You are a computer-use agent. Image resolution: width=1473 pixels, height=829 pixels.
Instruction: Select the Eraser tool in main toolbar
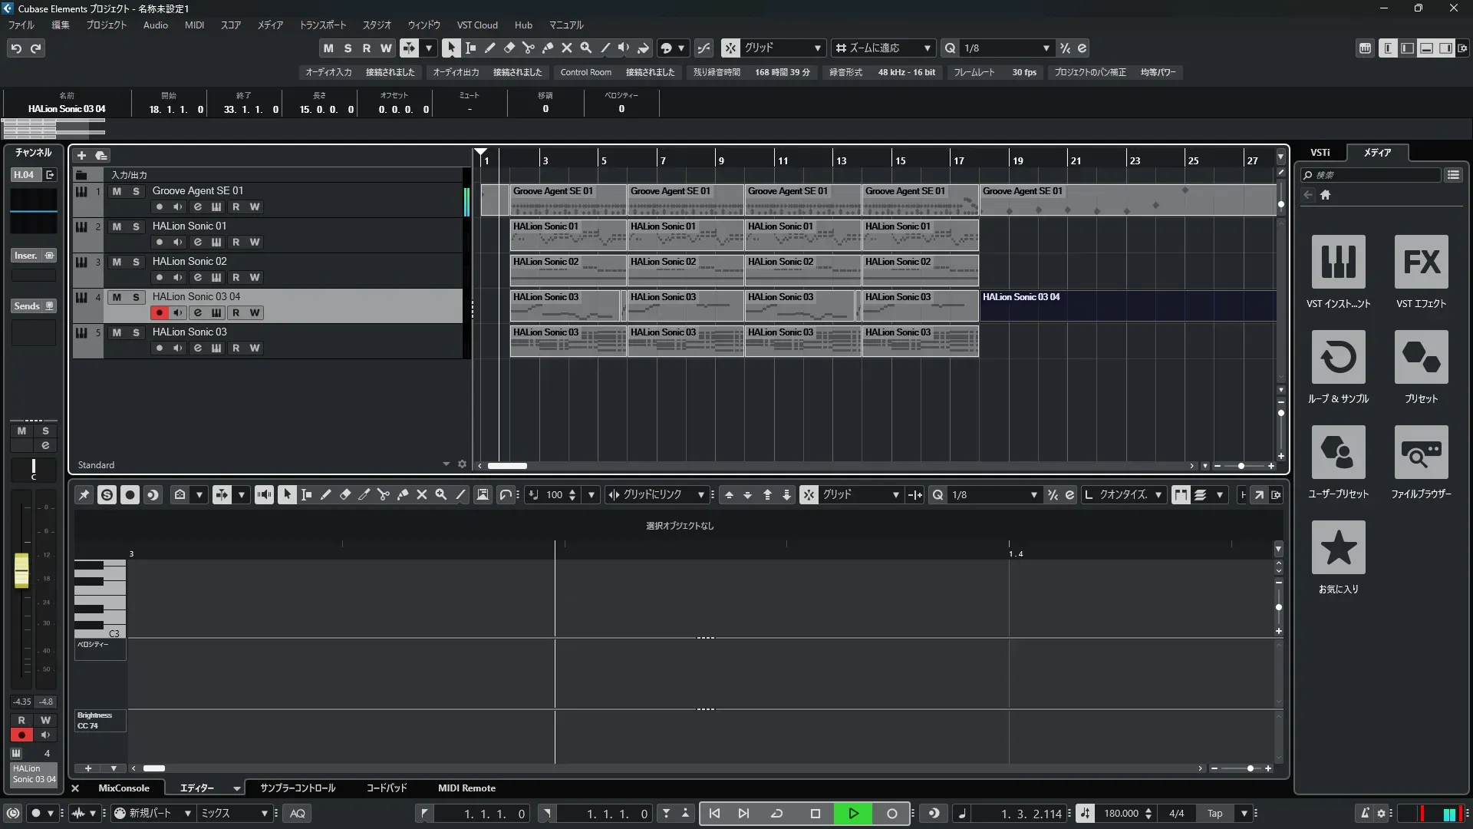pyautogui.click(x=509, y=48)
